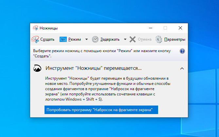Expand the Задержать delay dropdown arrow
This screenshot has height=137, width=219.
125,39
